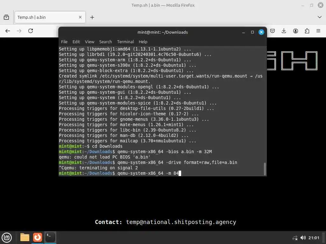Open the Files folder in panel
The width and height of the screenshot is (326, 244).
[25, 237]
